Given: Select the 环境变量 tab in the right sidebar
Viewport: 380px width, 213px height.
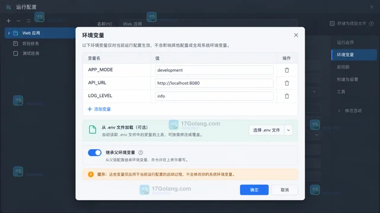Looking at the screenshot, I should [354, 55].
